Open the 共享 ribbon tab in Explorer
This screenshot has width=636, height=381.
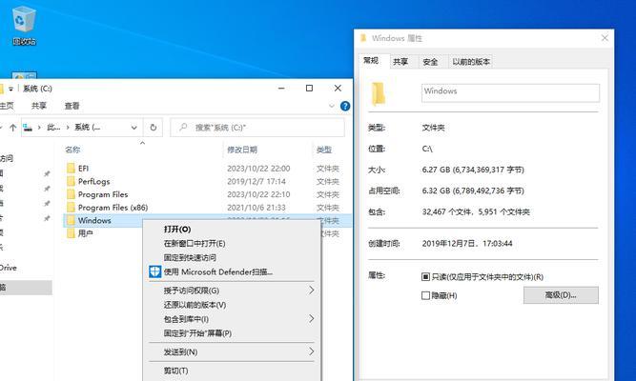[39, 106]
